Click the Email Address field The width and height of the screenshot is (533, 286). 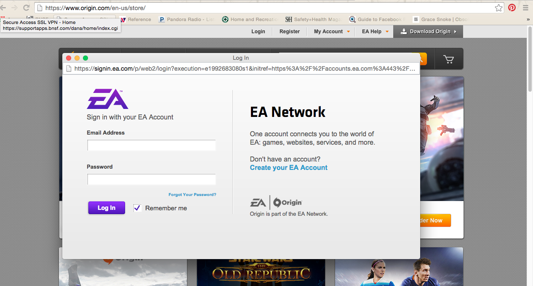152,146
